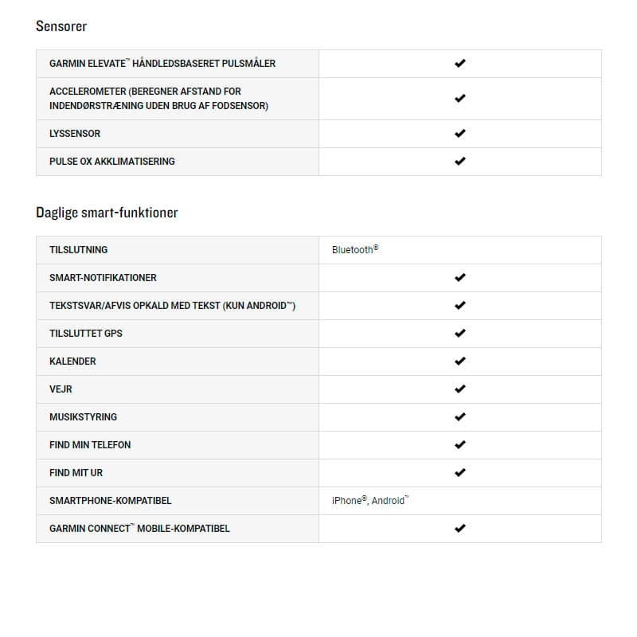The image size is (637, 637).
Task: Click the checkmark for Tekstsvar/afvis opkald
Action: click(x=459, y=306)
